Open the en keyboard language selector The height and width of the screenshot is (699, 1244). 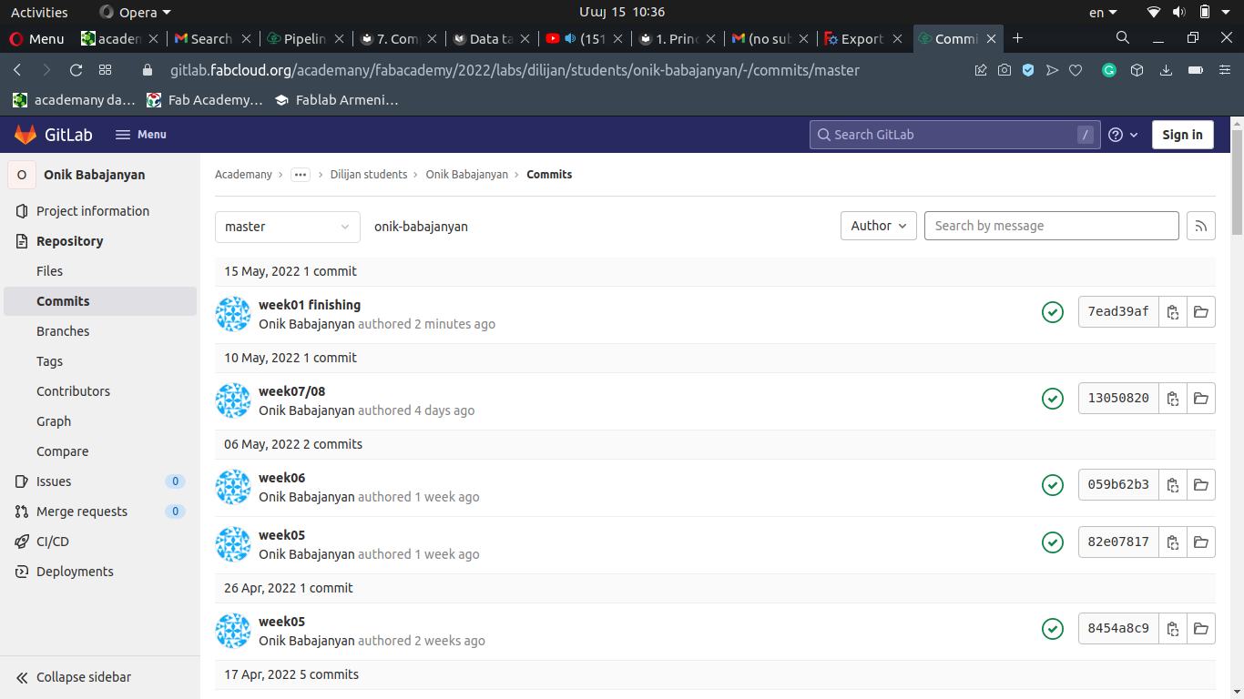tap(1103, 13)
